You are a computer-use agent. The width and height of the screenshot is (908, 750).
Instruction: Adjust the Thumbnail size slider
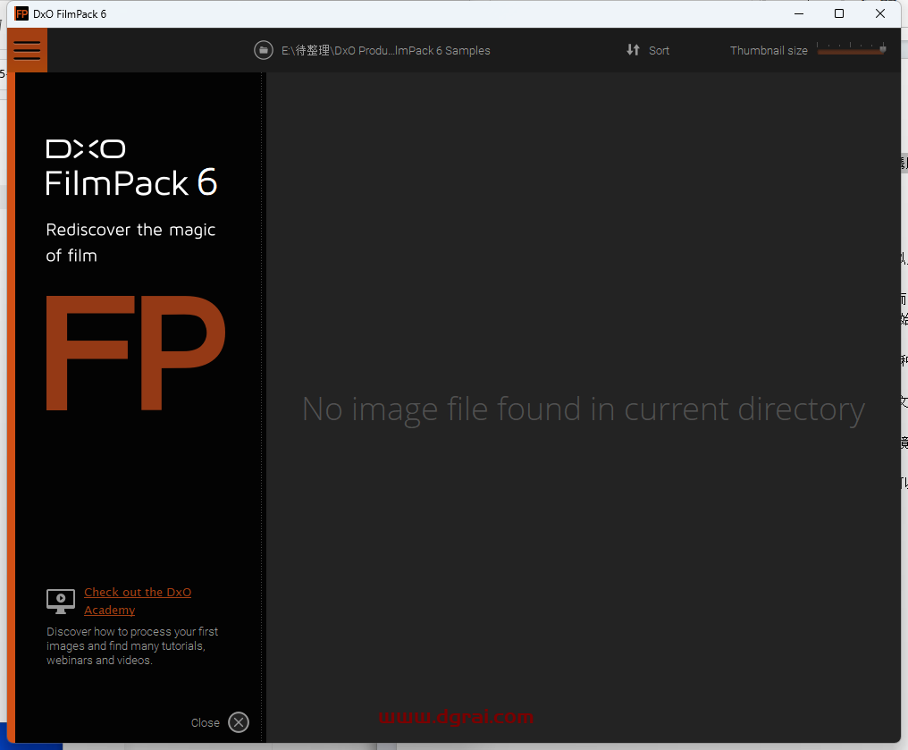pyautogui.click(x=851, y=49)
